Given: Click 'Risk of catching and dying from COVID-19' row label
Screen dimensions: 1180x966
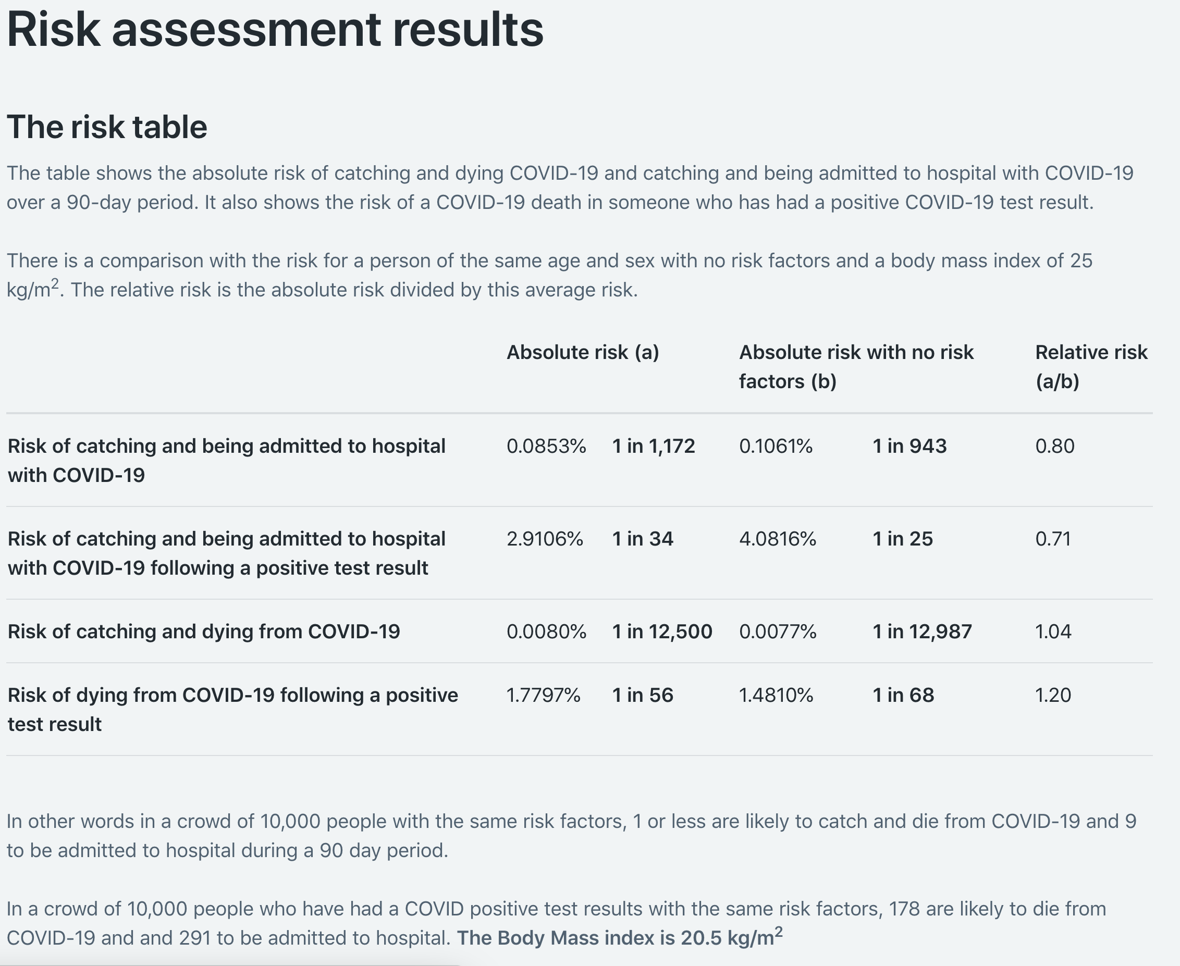Looking at the screenshot, I should point(204,631).
